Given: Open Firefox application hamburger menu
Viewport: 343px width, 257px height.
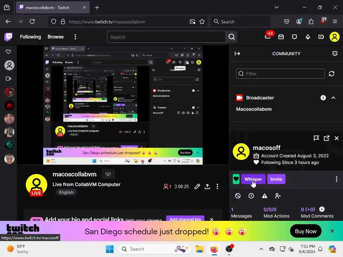Looking at the screenshot, I should (x=335, y=21).
